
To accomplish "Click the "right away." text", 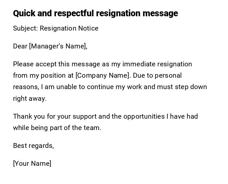I will [30, 99].
